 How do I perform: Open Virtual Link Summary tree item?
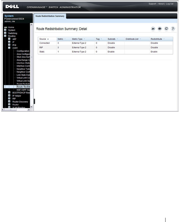pos(23,81)
